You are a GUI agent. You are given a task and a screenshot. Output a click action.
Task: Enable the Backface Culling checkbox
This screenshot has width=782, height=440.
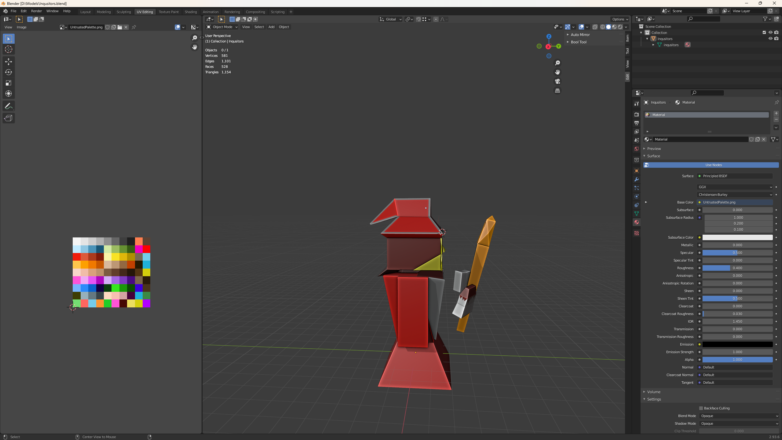point(701,408)
